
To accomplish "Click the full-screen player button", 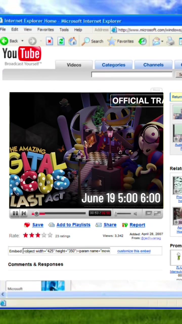I will click(157, 214).
